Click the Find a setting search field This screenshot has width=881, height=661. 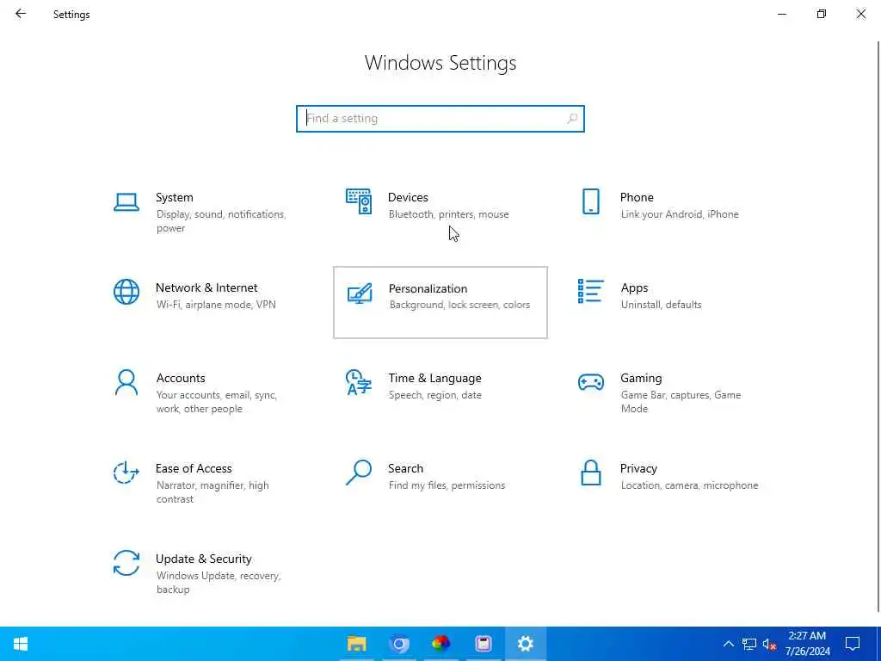(x=440, y=119)
